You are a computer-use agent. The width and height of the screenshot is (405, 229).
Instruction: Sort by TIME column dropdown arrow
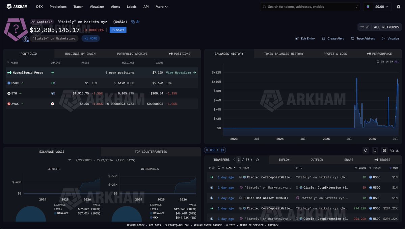[235, 168]
